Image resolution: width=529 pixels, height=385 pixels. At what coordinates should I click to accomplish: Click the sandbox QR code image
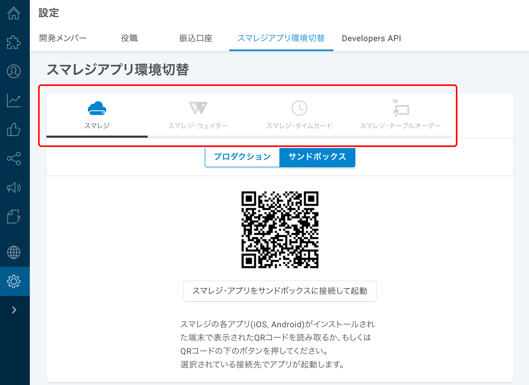280,230
